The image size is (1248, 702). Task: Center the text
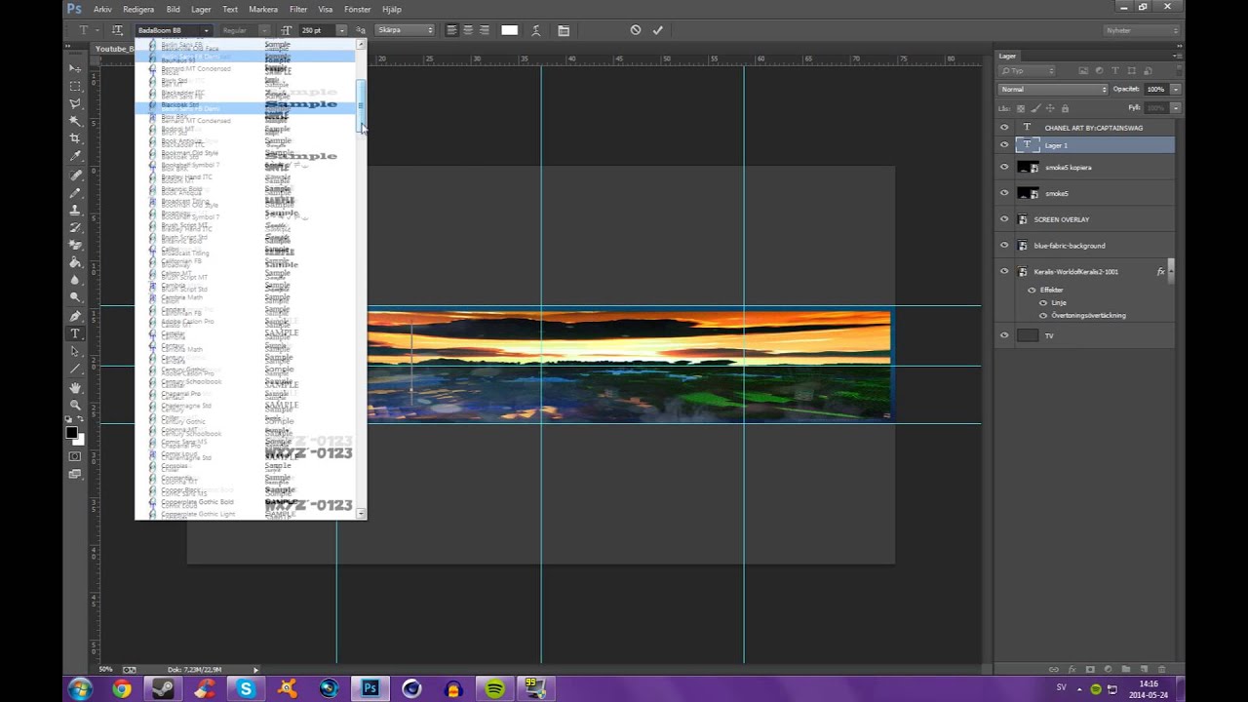click(468, 30)
